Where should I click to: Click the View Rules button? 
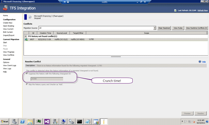(178, 28)
